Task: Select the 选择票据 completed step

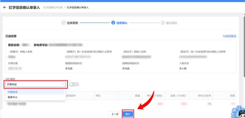Action: [x=70, y=23]
